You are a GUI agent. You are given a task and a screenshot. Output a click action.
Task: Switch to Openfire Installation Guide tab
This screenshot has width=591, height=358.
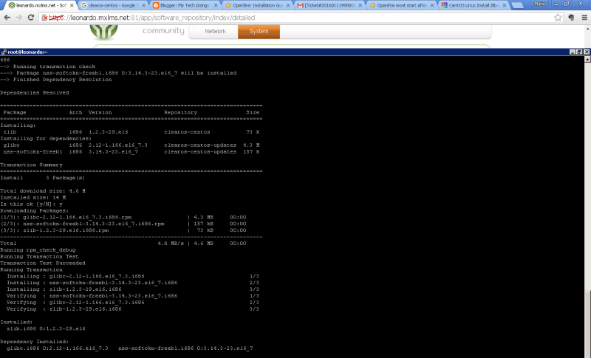click(256, 5)
